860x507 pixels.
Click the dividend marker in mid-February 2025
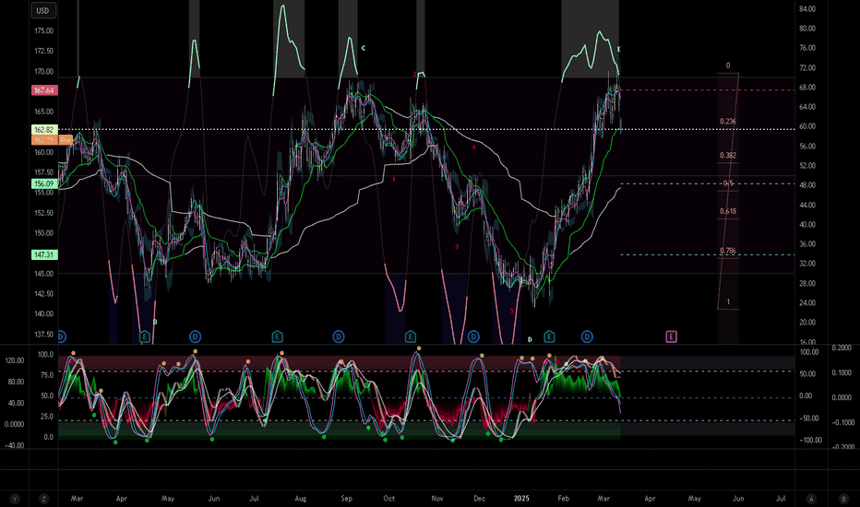587,336
